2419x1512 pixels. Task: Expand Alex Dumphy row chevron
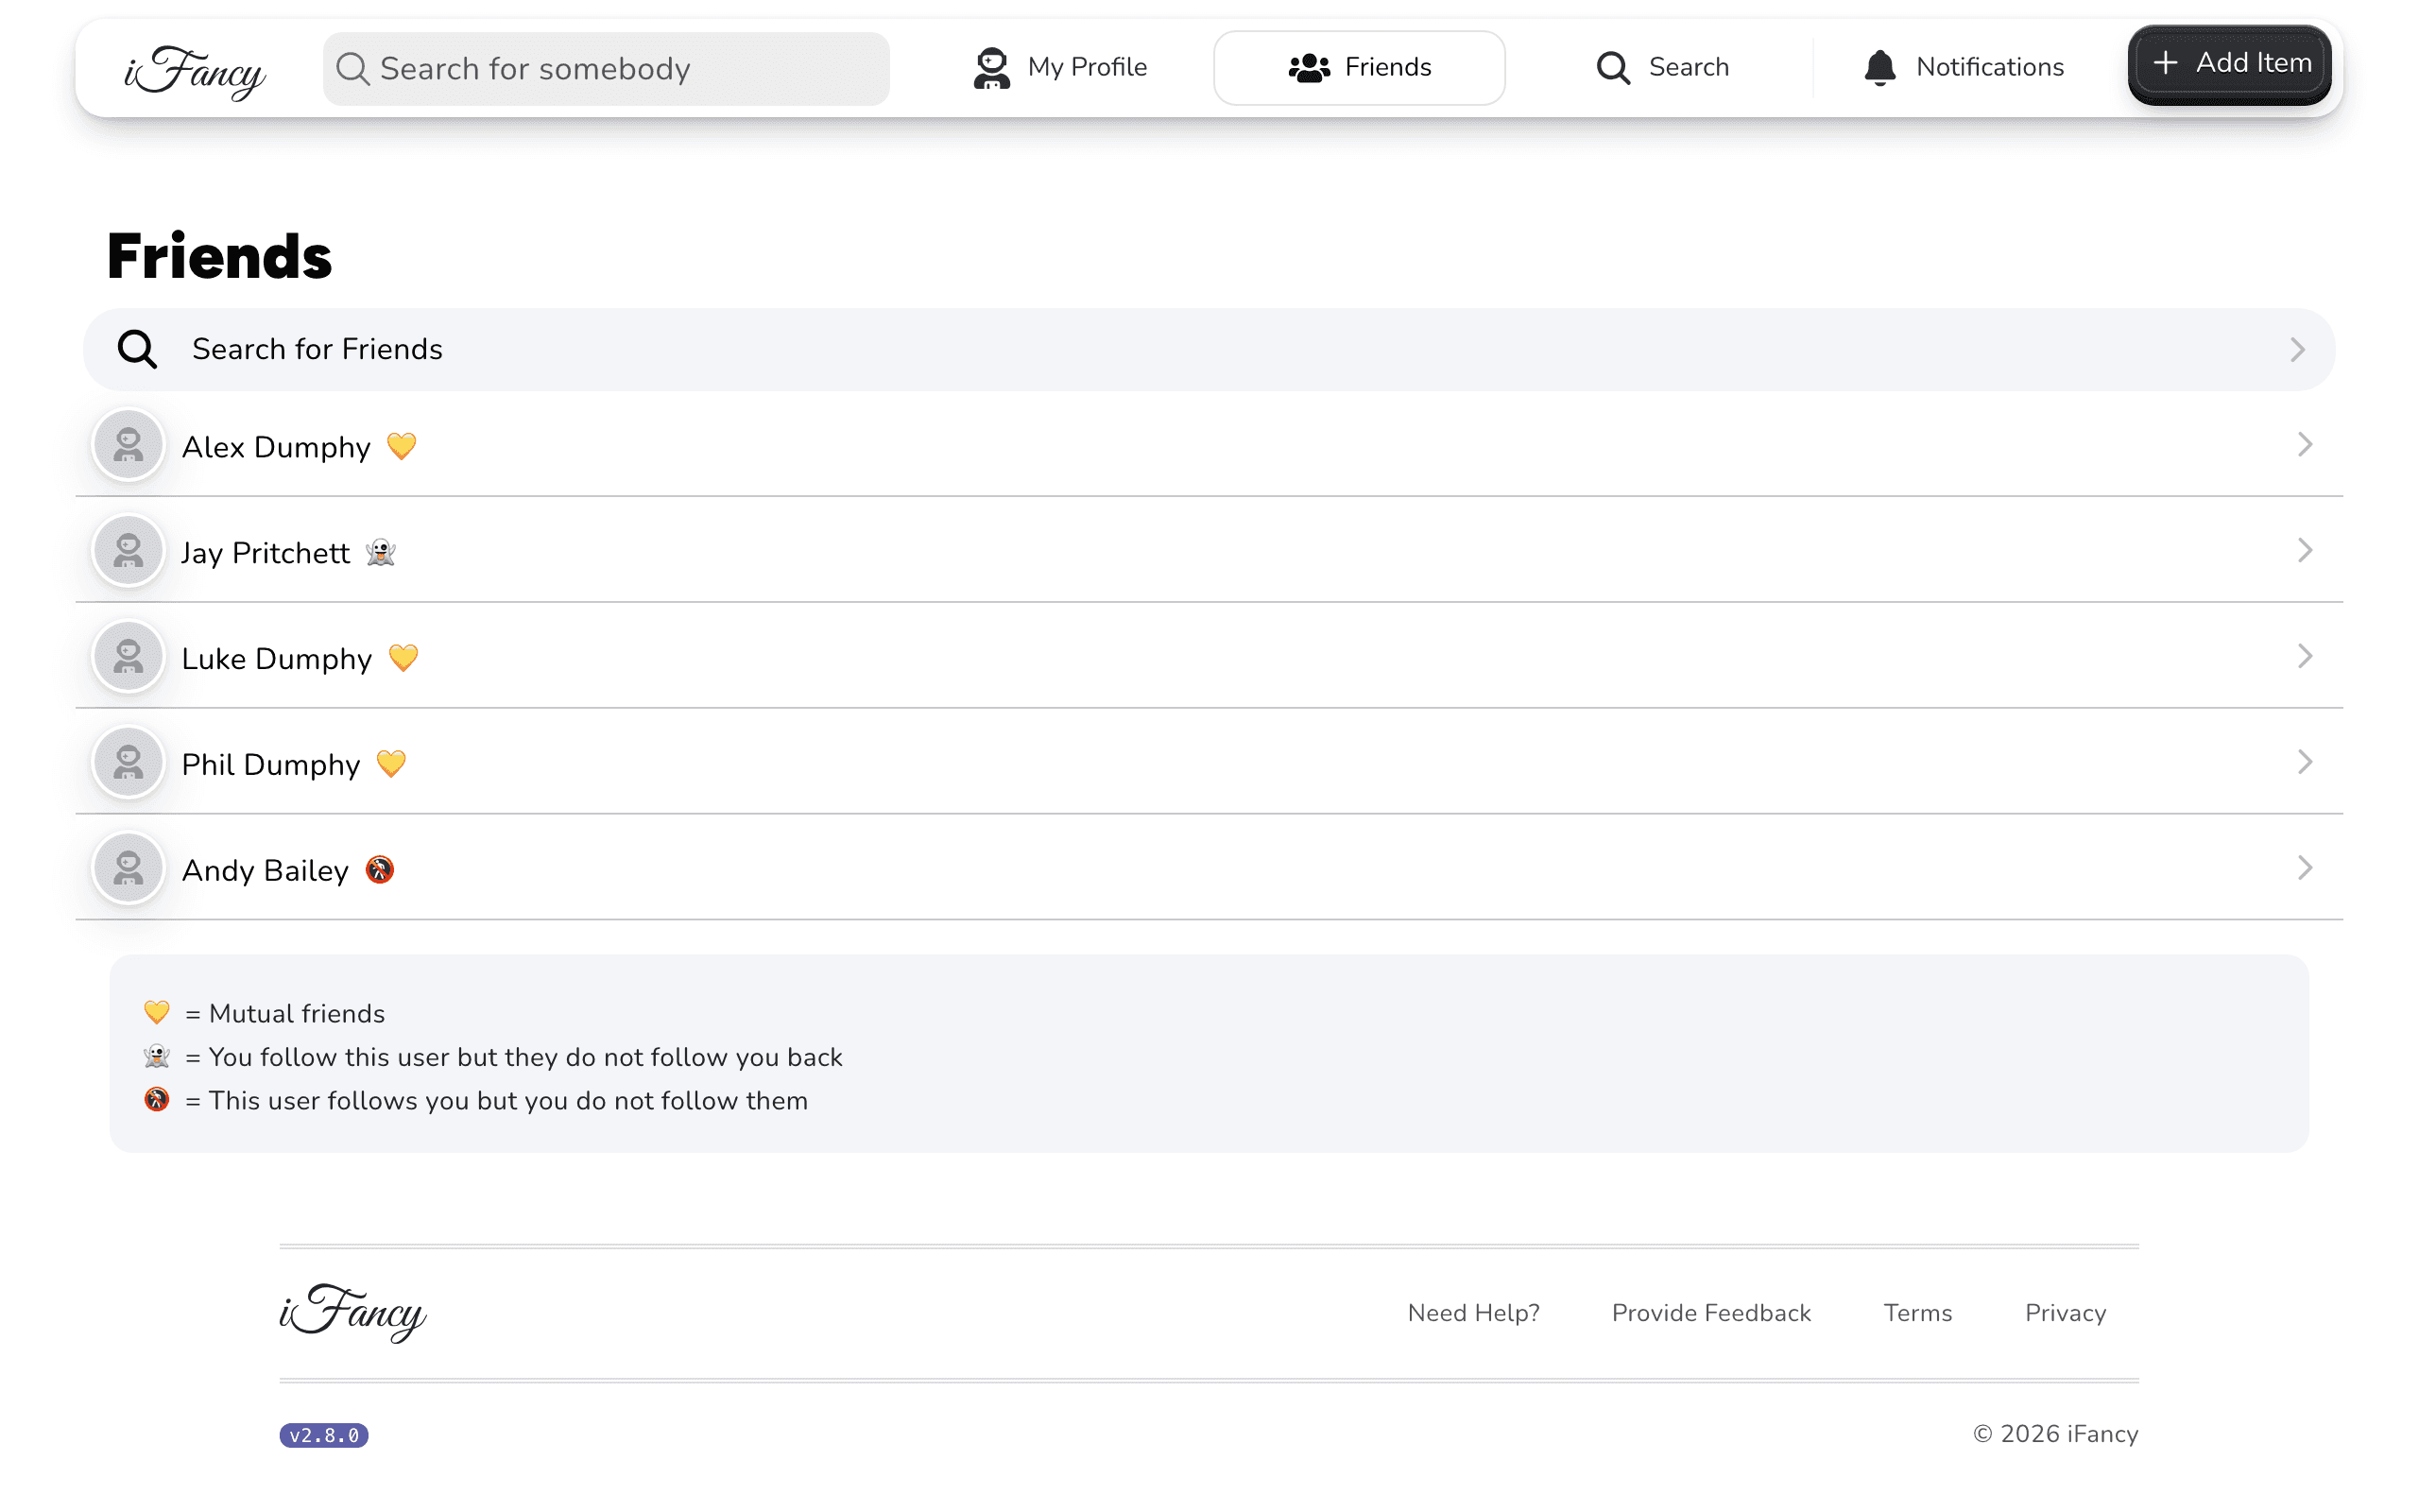click(2305, 445)
